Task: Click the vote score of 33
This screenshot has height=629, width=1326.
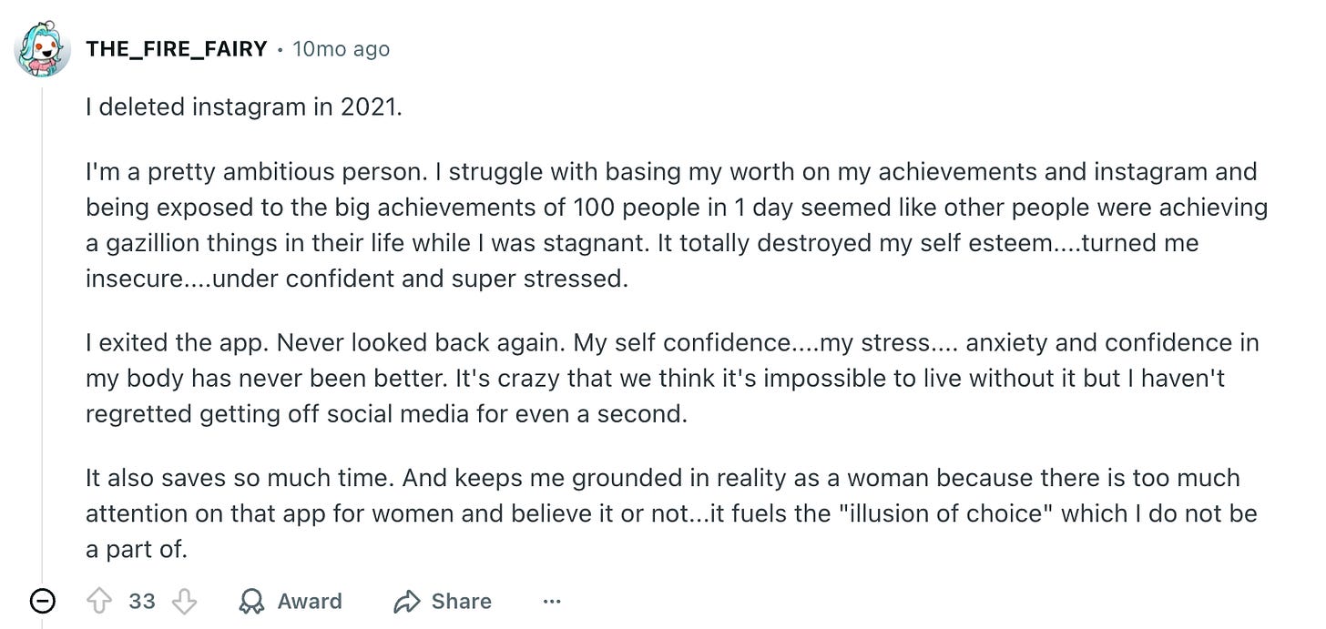Action: (x=142, y=601)
